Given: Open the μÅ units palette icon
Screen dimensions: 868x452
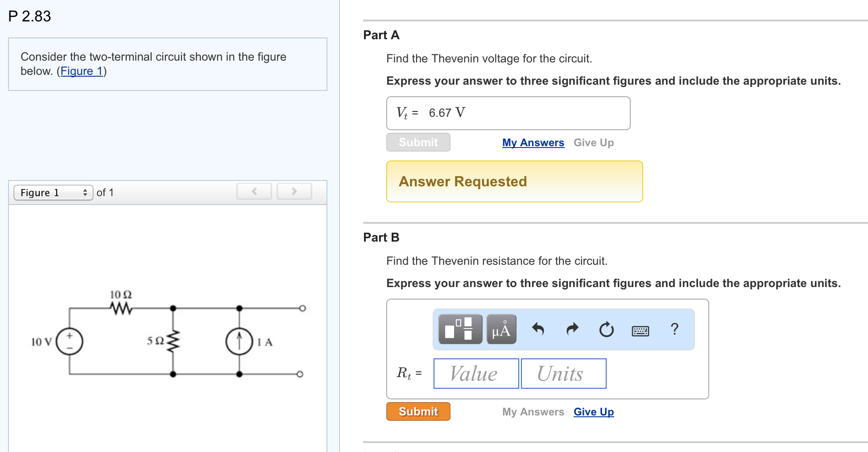Looking at the screenshot, I should click(500, 330).
